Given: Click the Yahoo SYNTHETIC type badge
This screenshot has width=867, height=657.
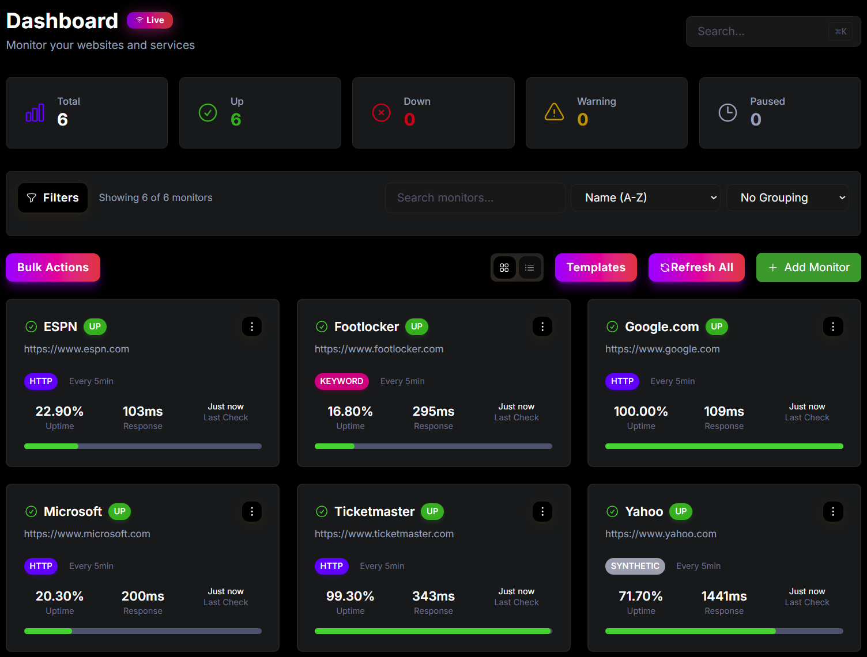Looking at the screenshot, I should point(635,566).
